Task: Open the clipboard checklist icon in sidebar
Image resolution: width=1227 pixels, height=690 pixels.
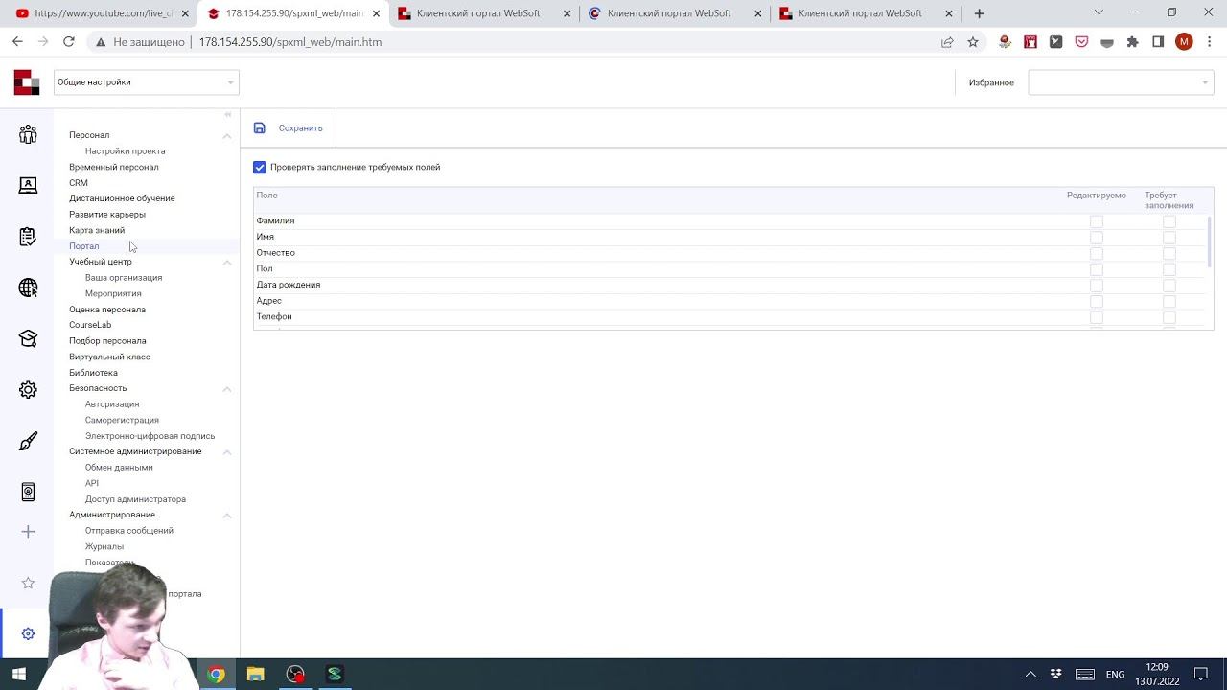Action: click(x=28, y=237)
